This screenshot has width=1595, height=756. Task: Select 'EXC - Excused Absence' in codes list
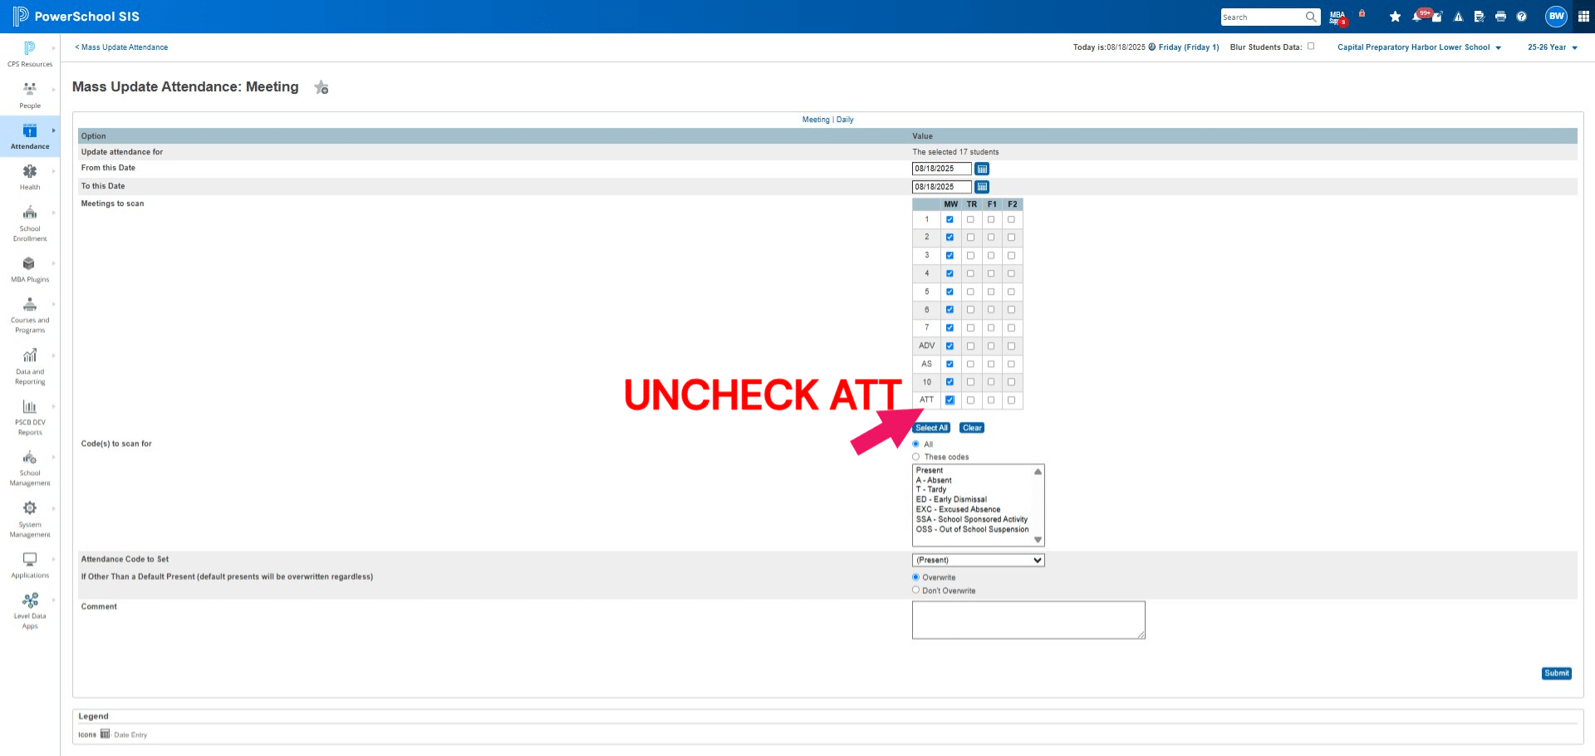coord(958,509)
